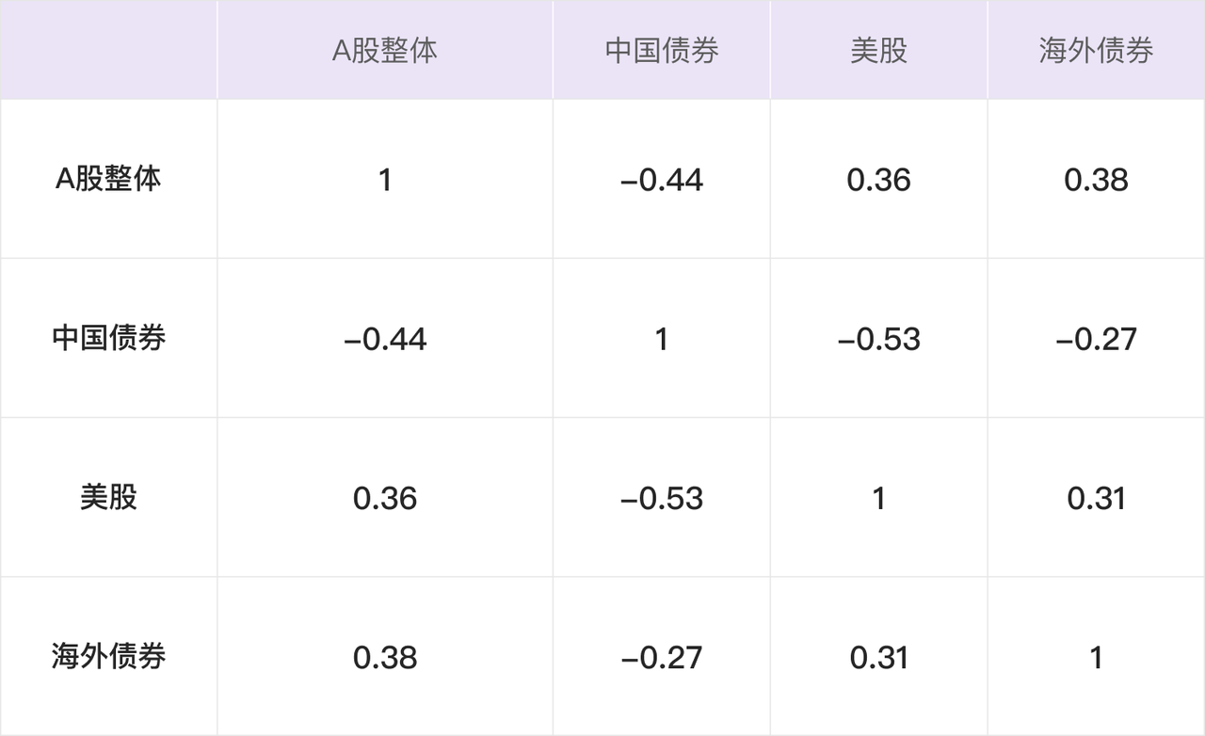Click the 中国债券 row label
Screen dimensions: 1205x736
click(x=108, y=338)
